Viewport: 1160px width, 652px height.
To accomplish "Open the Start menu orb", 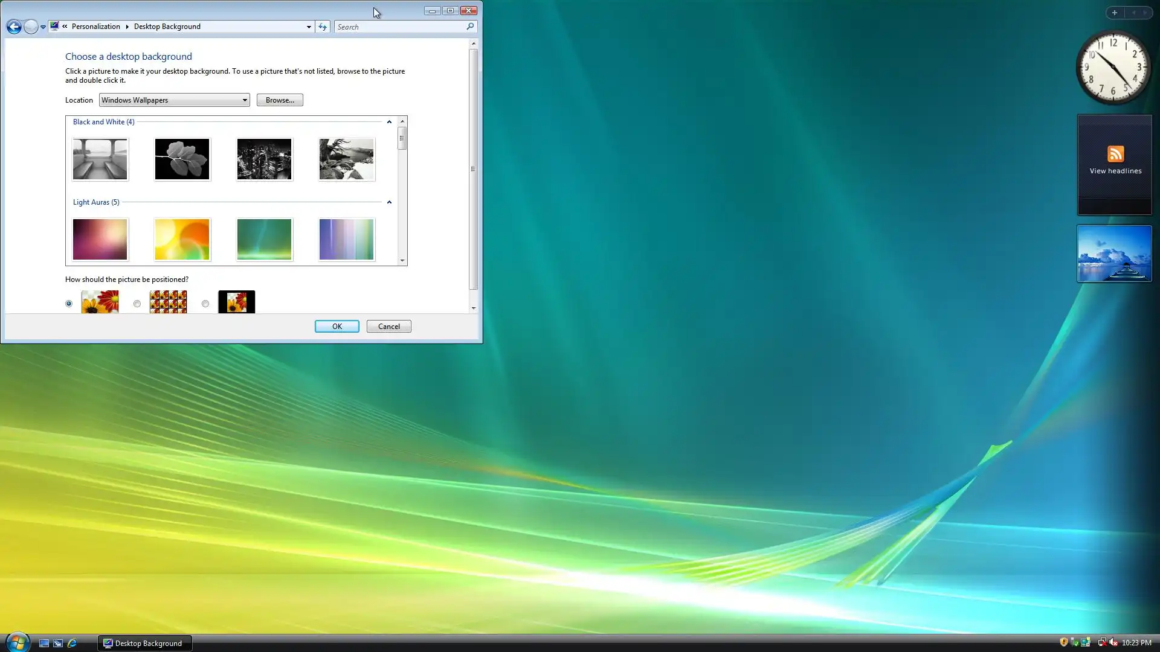I will click(18, 642).
